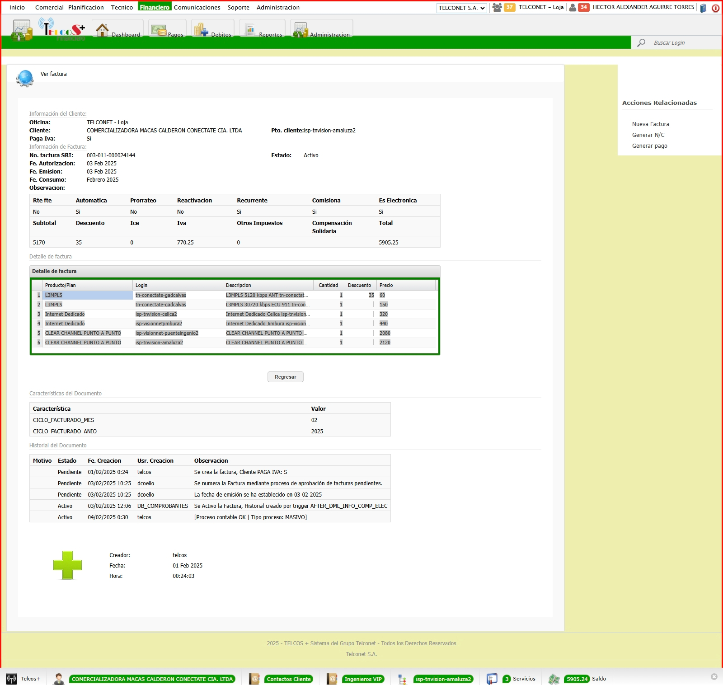The width and height of the screenshot is (723, 685).
Task: Open the Contactos Cliente badge
Action: pyautogui.click(x=289, y=679)
